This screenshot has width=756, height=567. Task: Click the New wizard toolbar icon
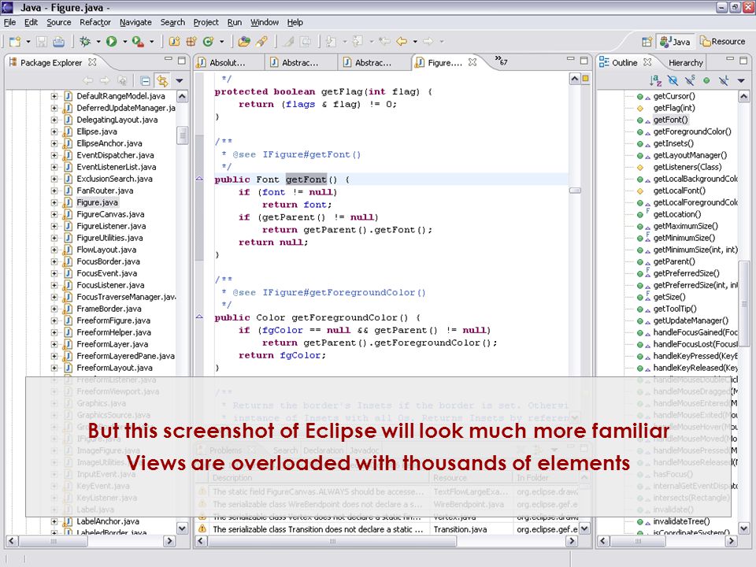[15, 42]
